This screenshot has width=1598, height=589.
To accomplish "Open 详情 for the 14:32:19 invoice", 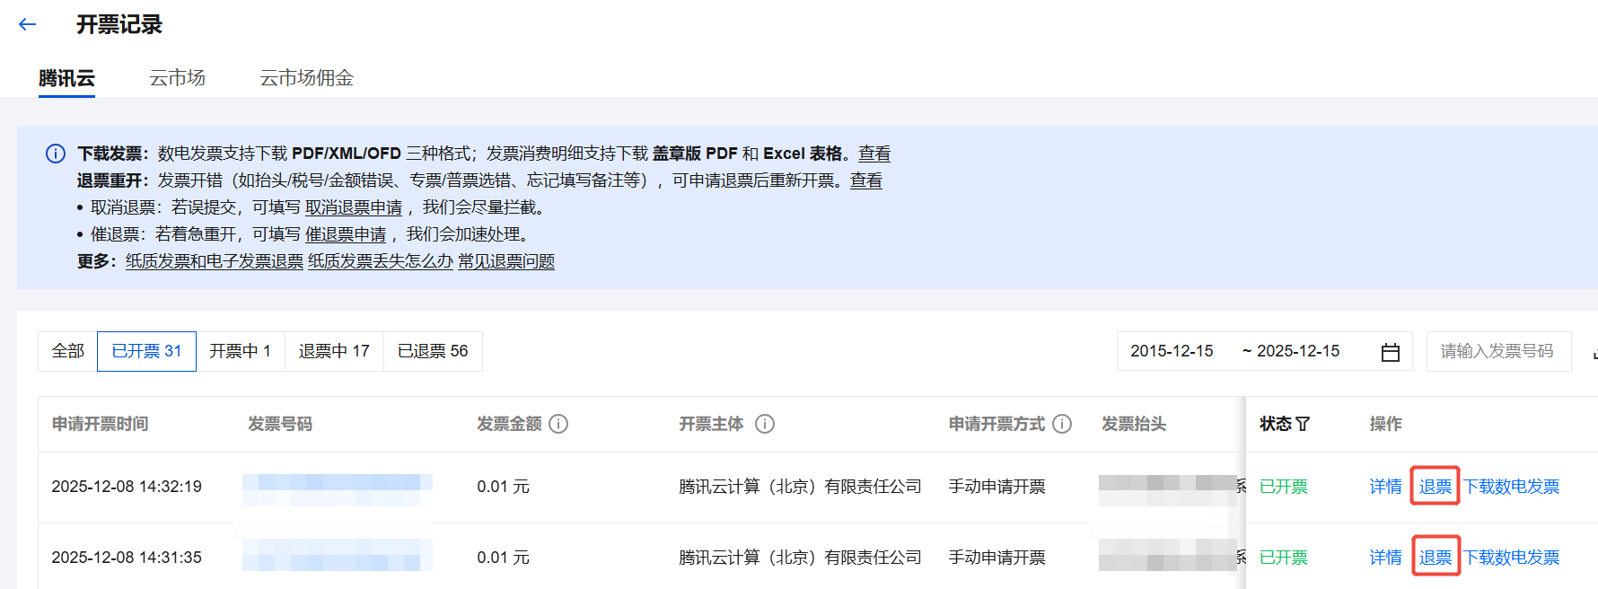I will tap(1385, 487).
